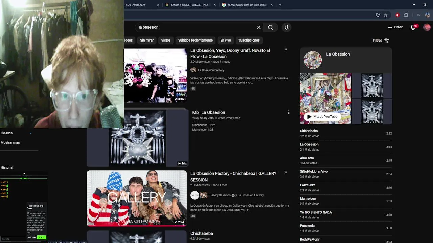Close the como poner chat de kick tab
Screen dimensions: 433x243
[x=272, y=5]
